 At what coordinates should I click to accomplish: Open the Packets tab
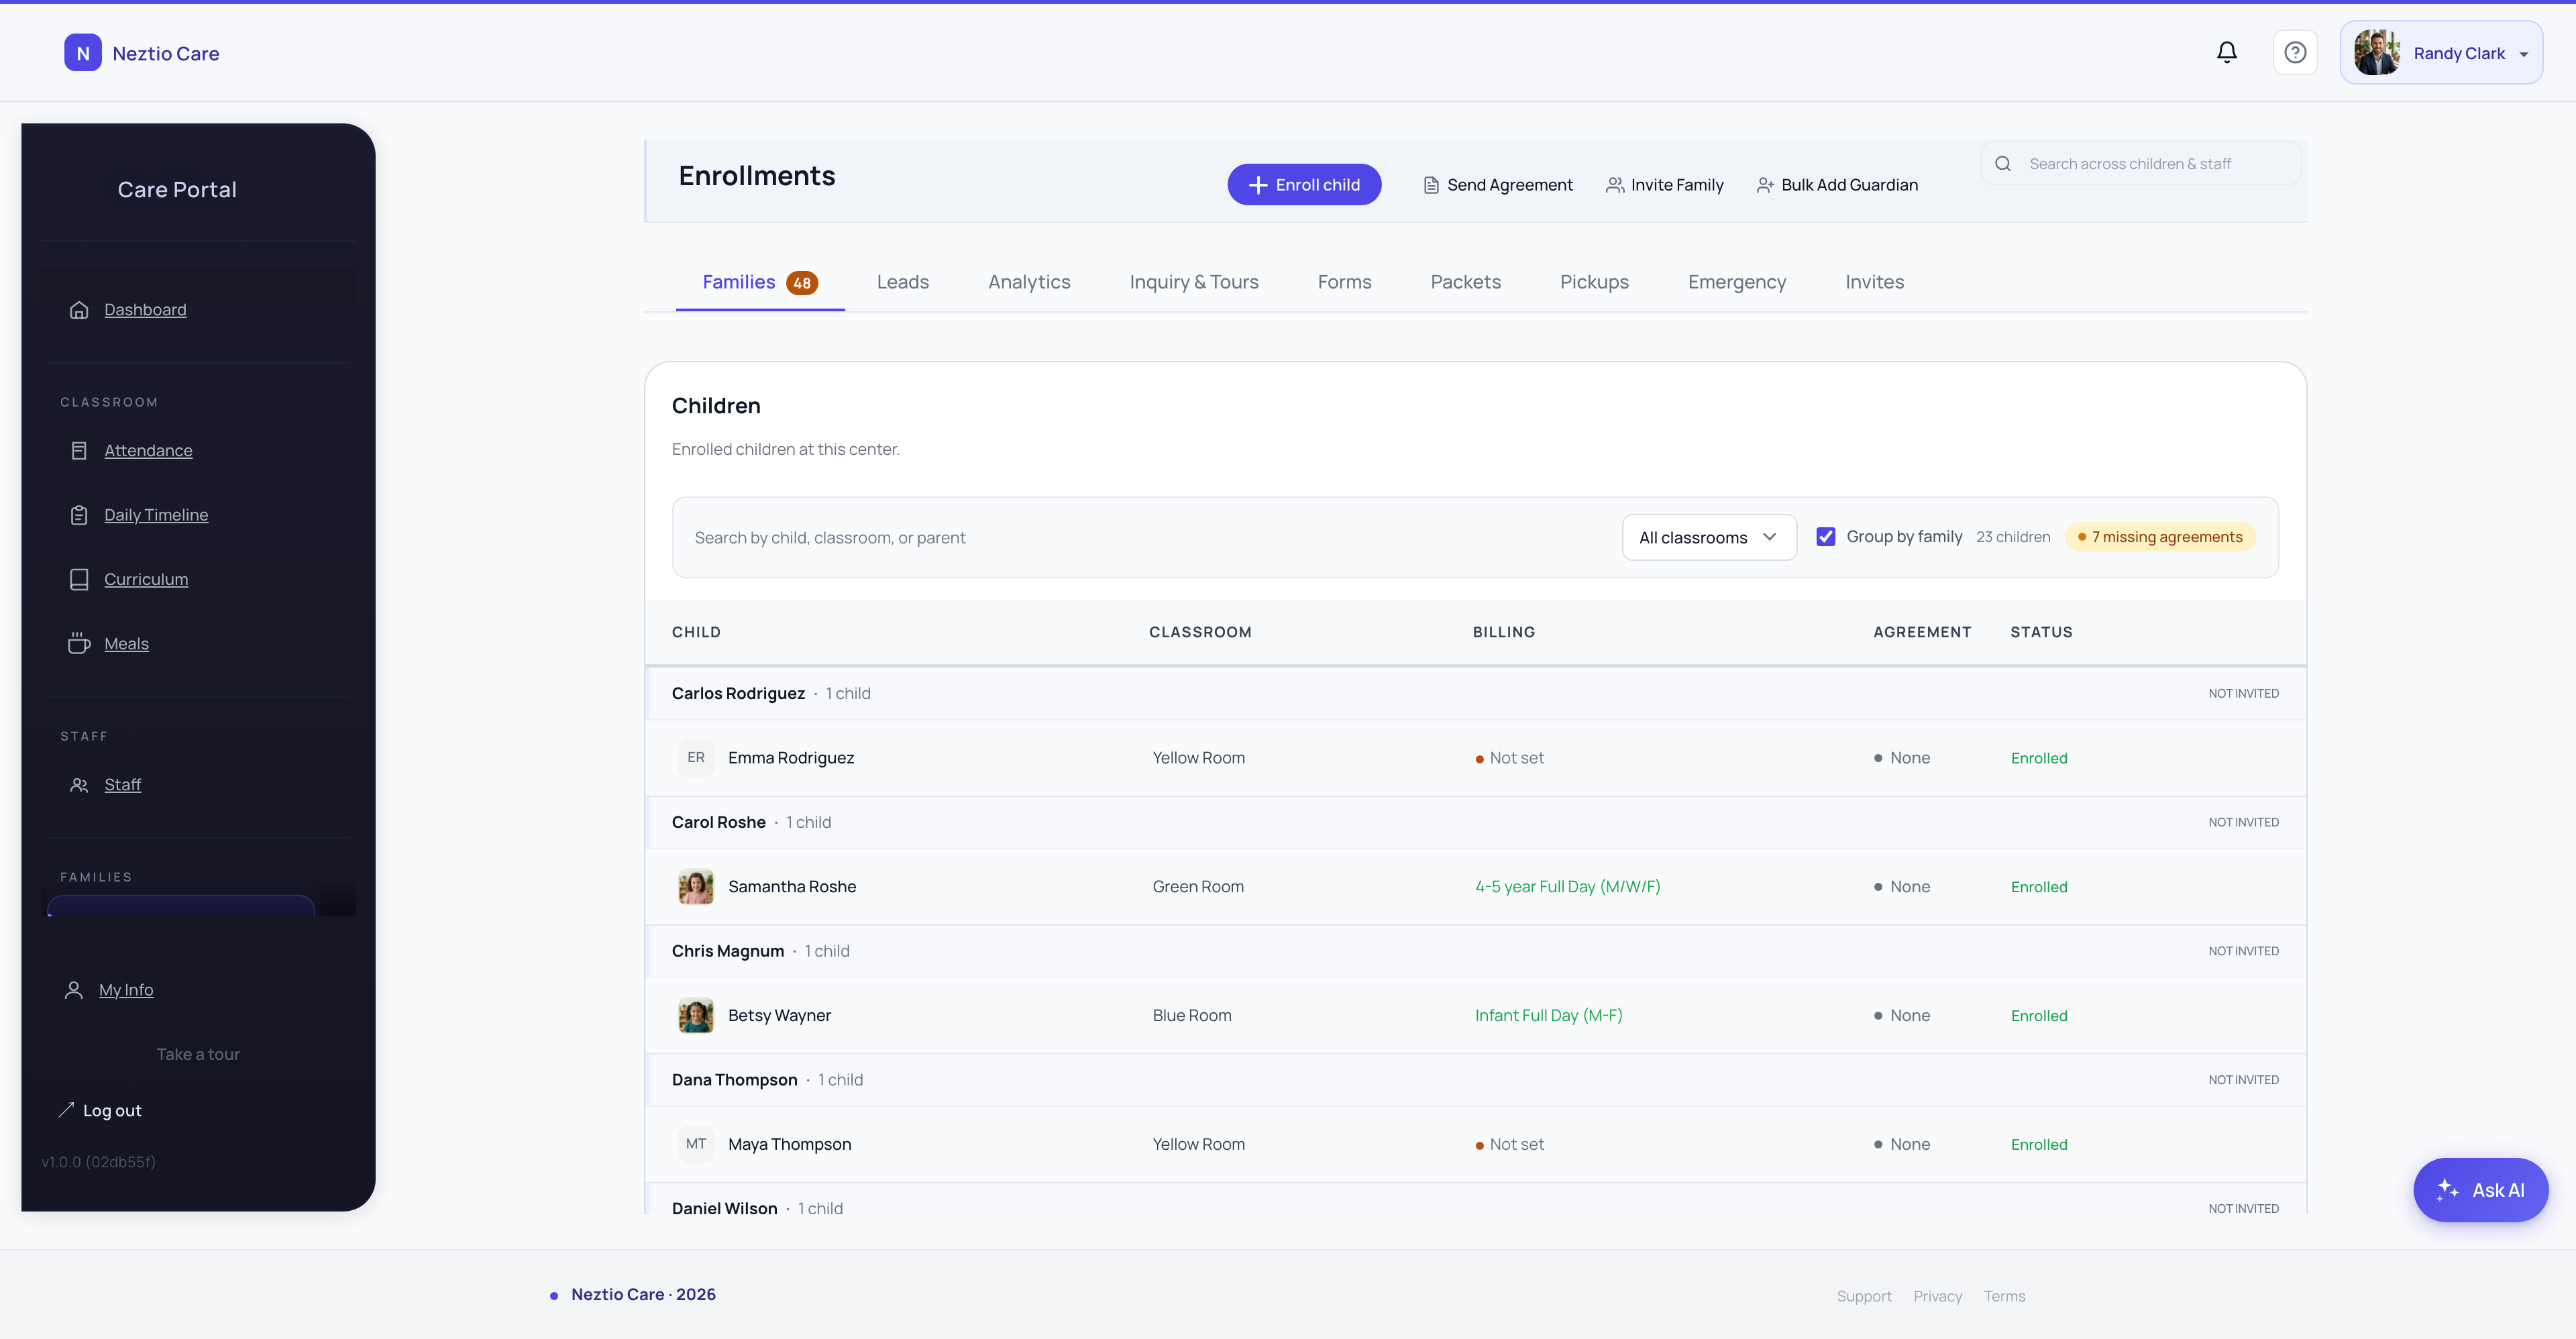(x=1465, y=282)
